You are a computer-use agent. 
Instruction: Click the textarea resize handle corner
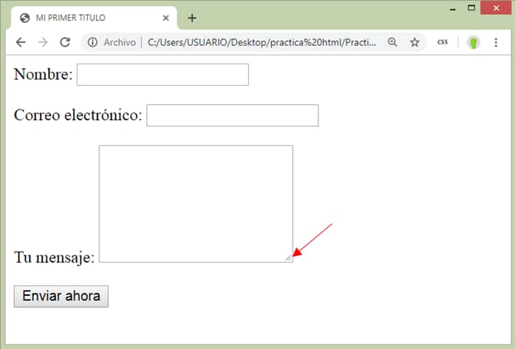288,258
